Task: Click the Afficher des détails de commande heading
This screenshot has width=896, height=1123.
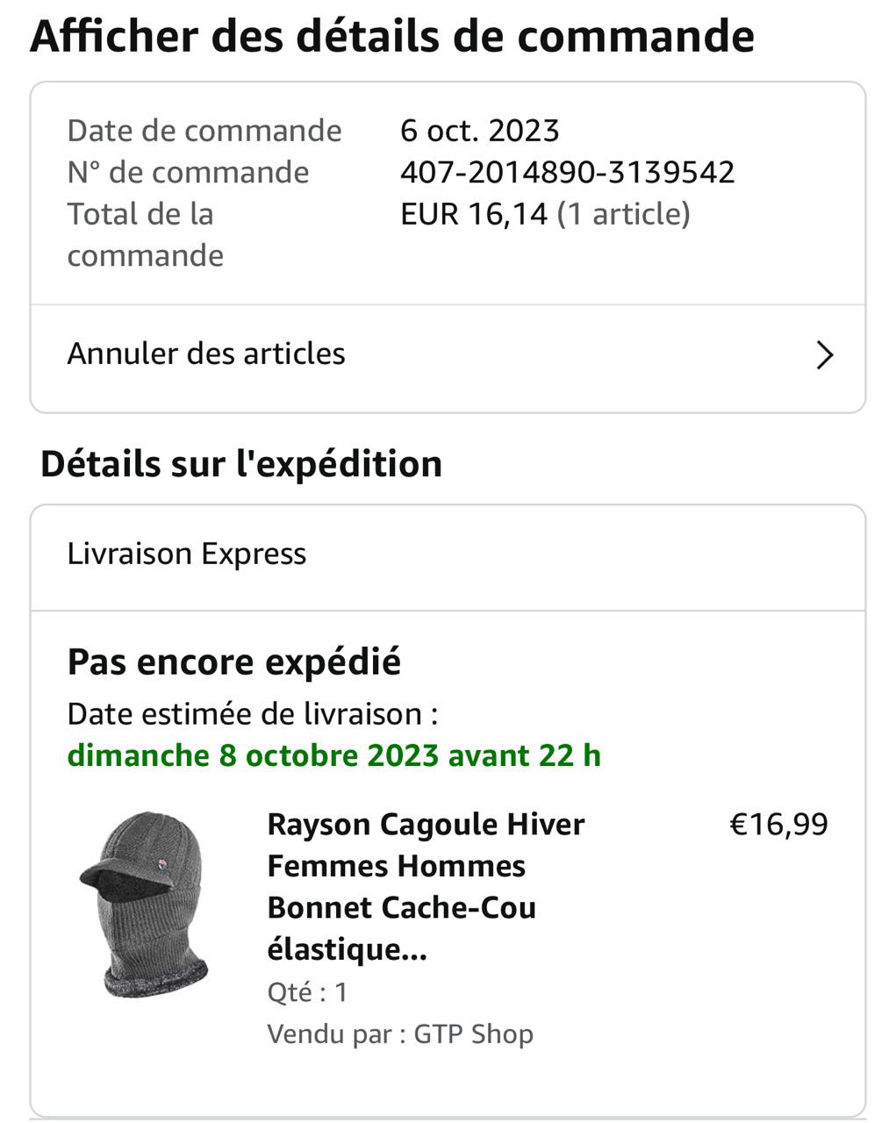Action: click(392, 37)
